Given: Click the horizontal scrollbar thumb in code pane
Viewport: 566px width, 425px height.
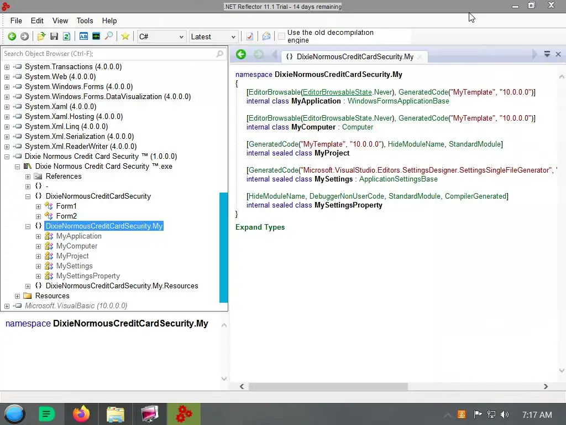Looking at the screenshot, I should pos(328,386).
